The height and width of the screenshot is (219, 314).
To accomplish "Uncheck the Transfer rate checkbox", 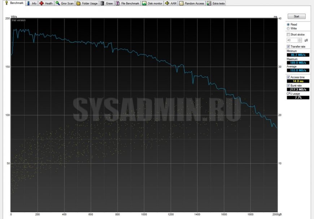I will pos(288,47).
